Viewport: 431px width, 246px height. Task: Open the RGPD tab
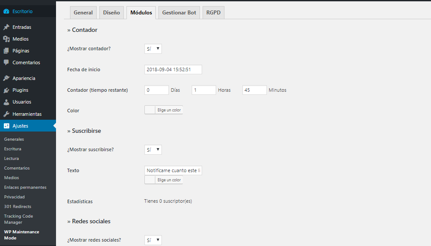coord(214,13)
